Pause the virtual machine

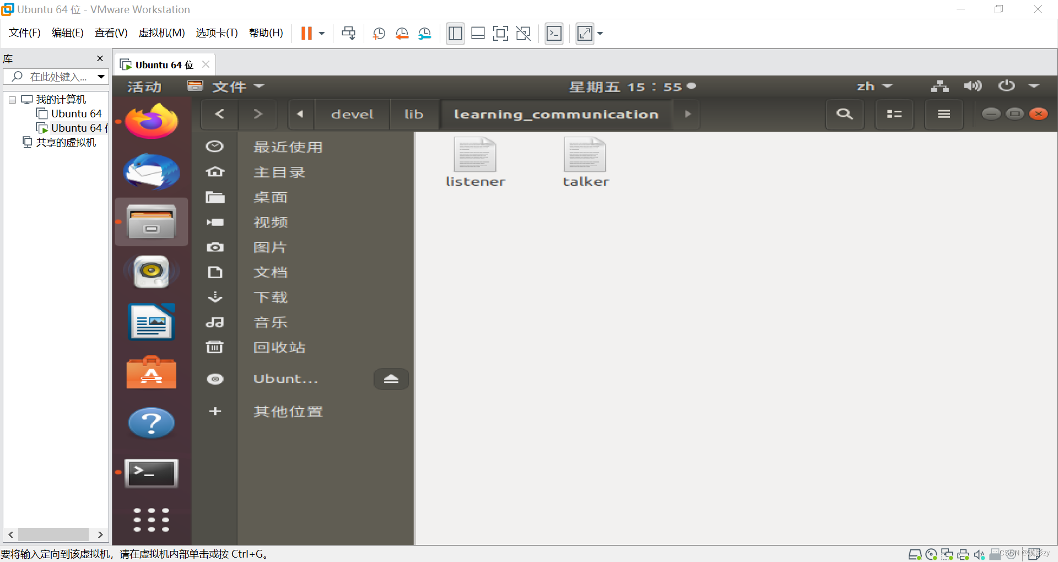point(306,34)
